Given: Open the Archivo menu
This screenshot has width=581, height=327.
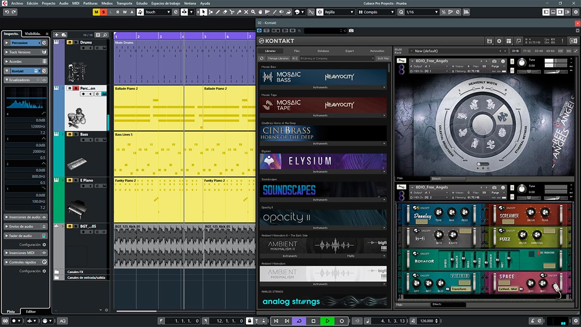Looking at the screenshot, I should point(17,3).
